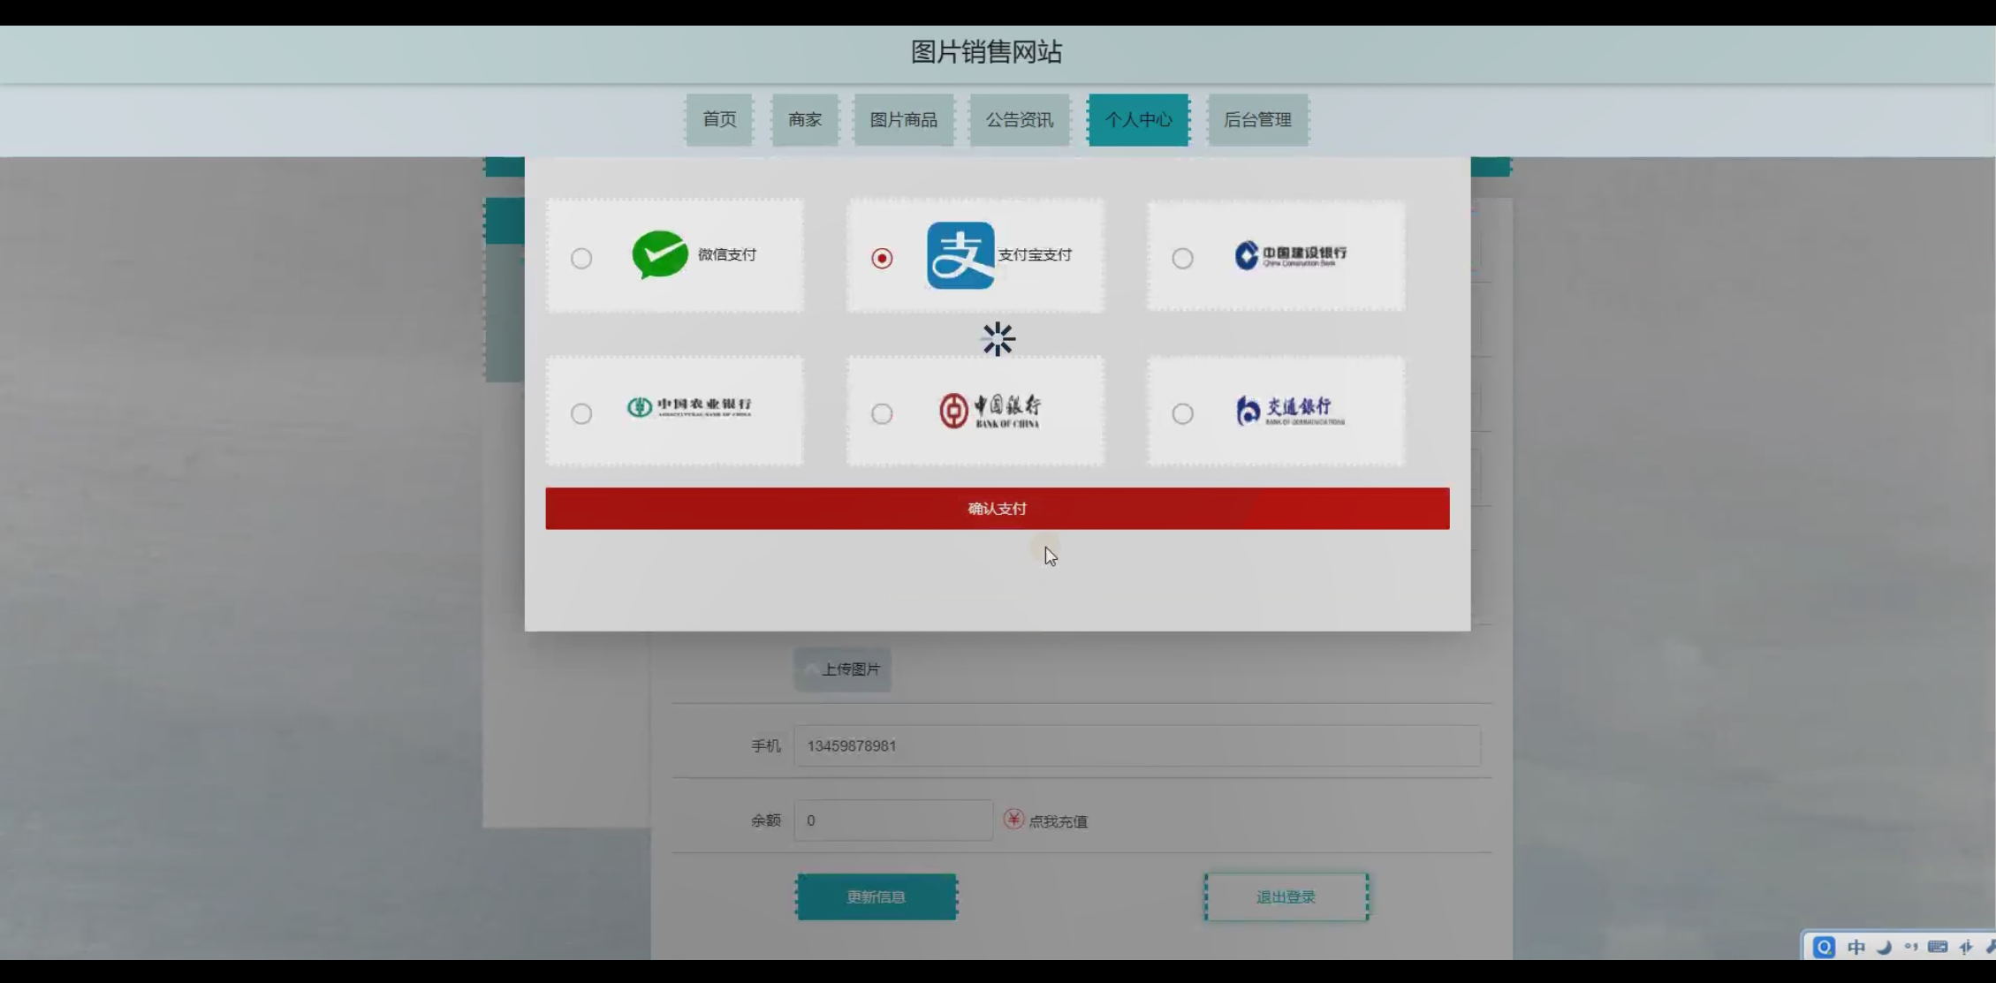Viewport: 1996px width, 983px height.
Task: Click the 图片销售网站 site title
Action: 986,52
